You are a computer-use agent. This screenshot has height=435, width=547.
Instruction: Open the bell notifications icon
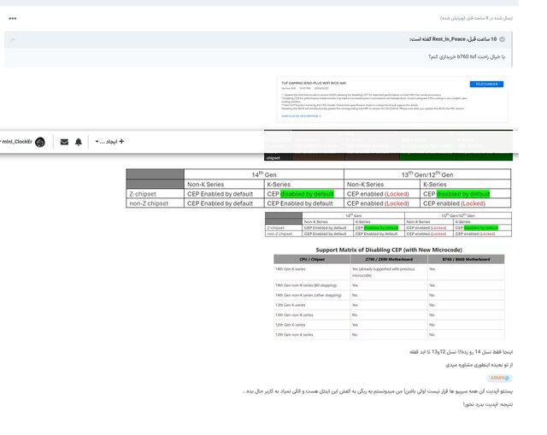click(x=79, y=142)
